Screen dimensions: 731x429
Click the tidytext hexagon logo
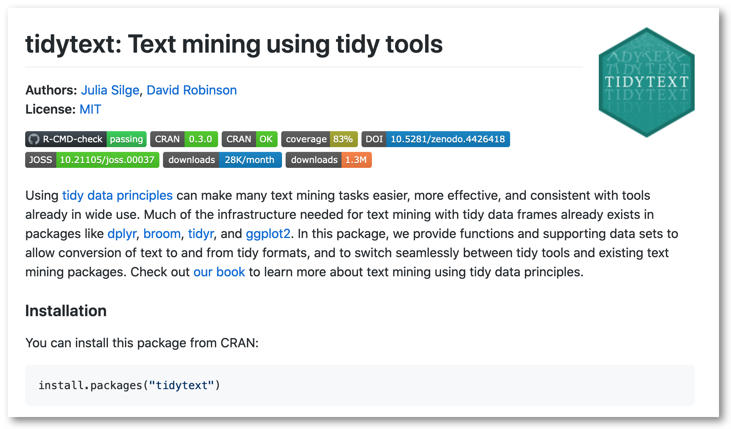pyautogui.click(x=646, y=83)
